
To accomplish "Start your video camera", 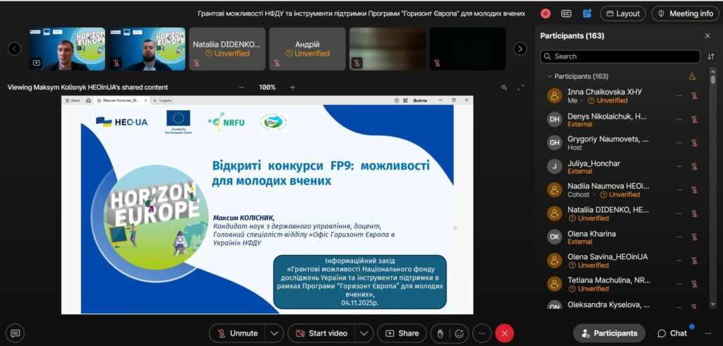I will (x=320, y=333).
